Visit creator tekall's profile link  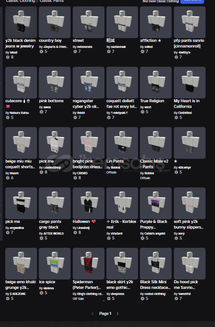click(13, 52)
